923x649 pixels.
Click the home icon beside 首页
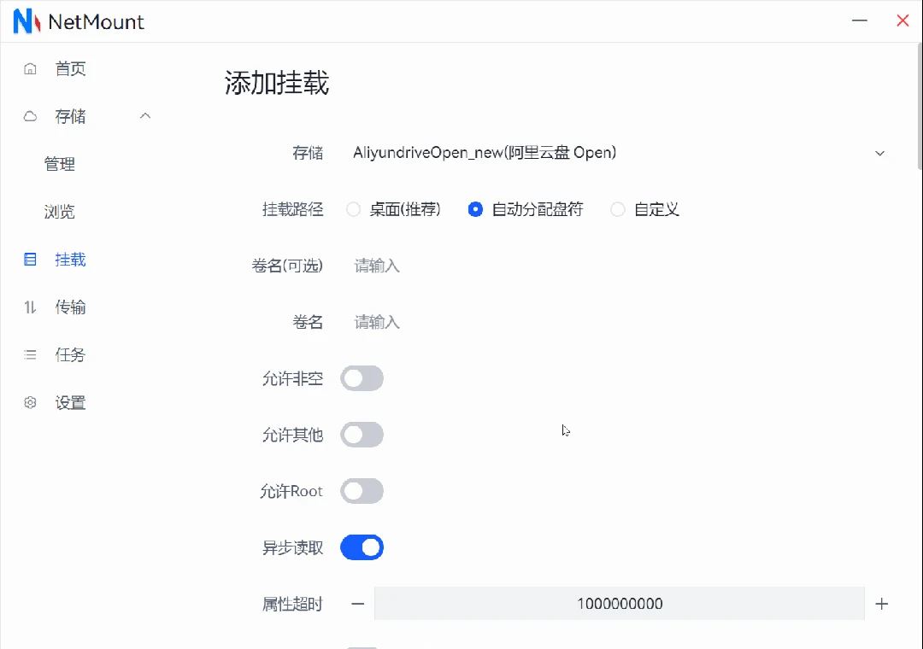coord(30,69)
